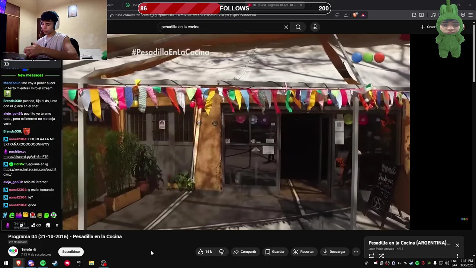Open the Telefe channel avatar

pos(13,252)
